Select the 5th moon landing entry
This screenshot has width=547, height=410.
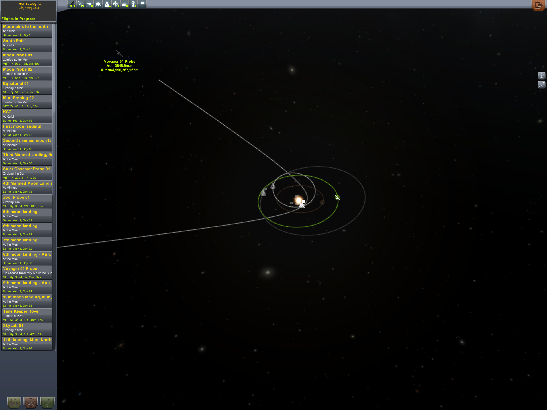pos(27,216)
